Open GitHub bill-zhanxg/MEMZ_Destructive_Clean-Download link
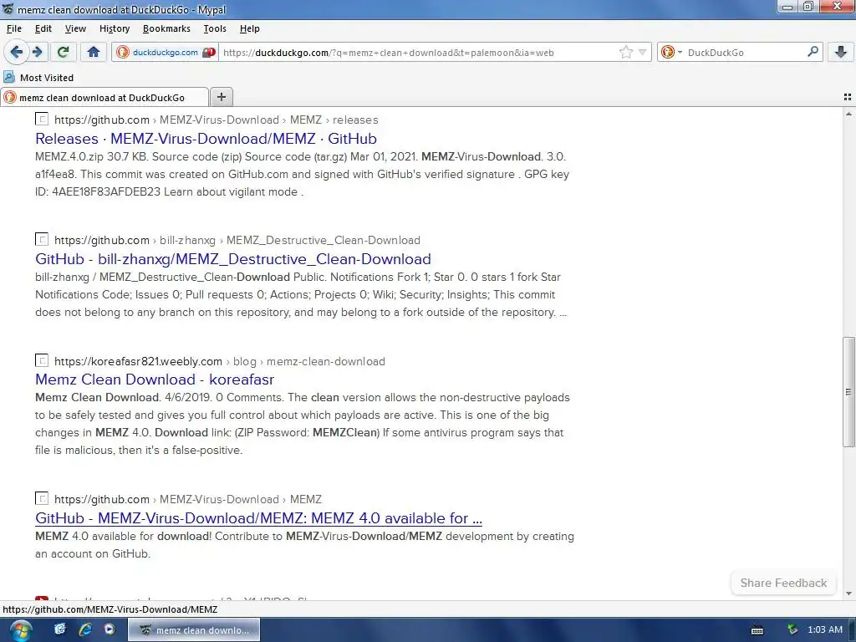This screenshot has width=856, height=642. (x=233, y=259)
